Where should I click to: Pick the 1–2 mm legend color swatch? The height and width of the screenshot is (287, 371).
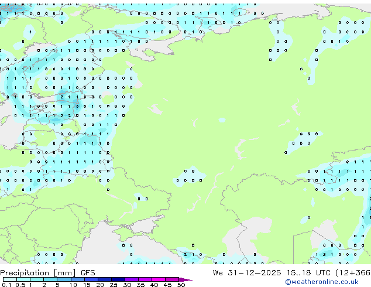pos(37,279)
